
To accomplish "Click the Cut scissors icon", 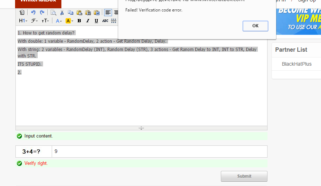I will 62,13.
